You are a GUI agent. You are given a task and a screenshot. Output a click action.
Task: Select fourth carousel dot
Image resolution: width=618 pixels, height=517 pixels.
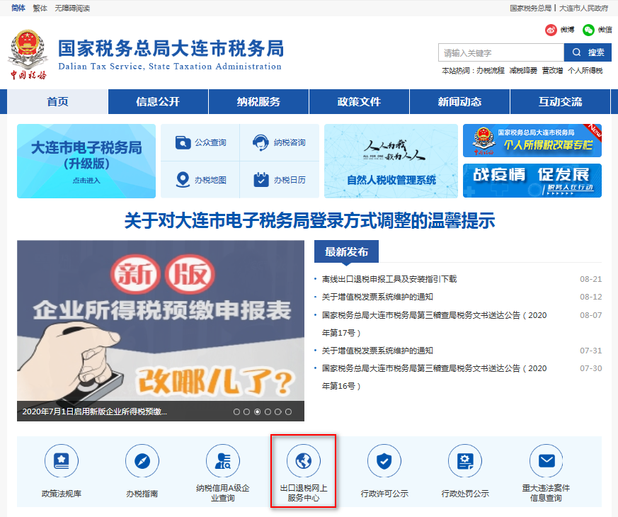point(268,411)
